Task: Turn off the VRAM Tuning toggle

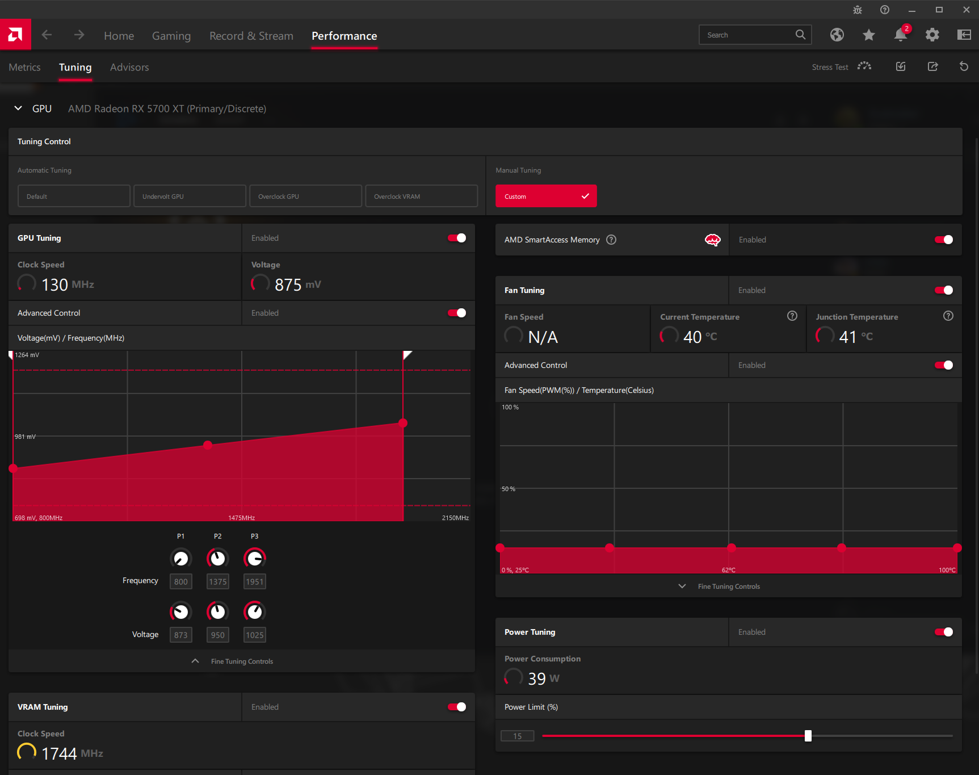Action: [x=457, y=707]
